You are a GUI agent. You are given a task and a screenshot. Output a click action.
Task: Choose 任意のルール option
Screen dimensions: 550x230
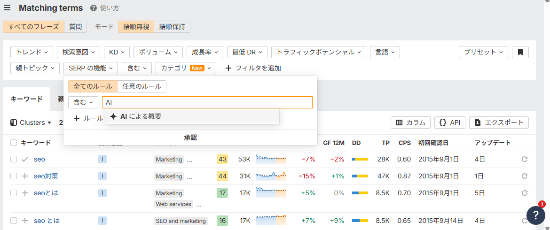(x=141, y=86)
